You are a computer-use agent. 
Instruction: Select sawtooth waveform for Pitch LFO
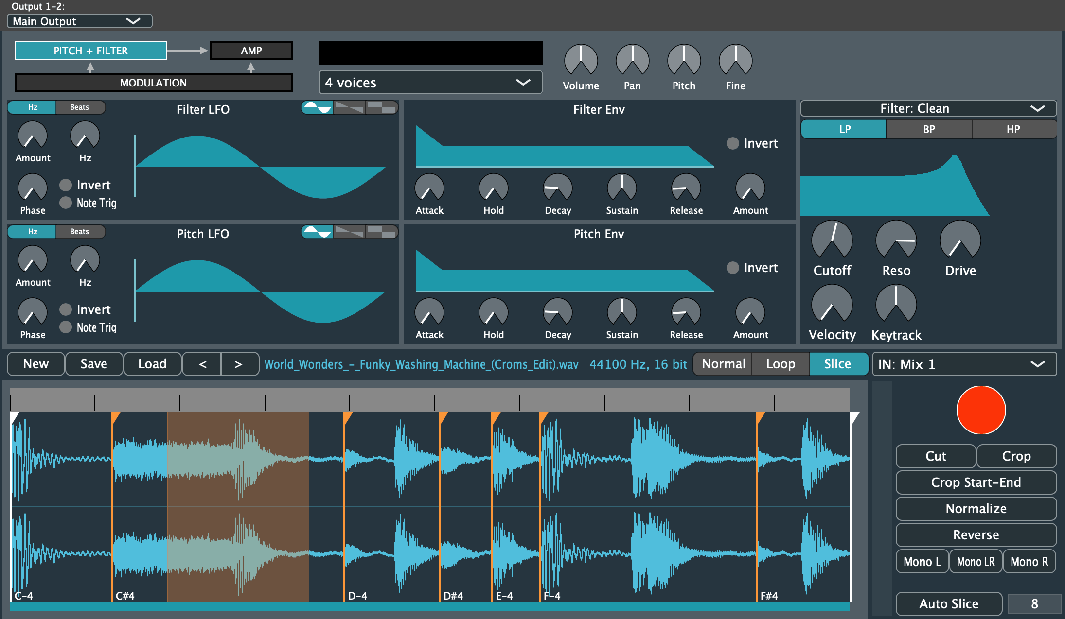click(349, 232)
